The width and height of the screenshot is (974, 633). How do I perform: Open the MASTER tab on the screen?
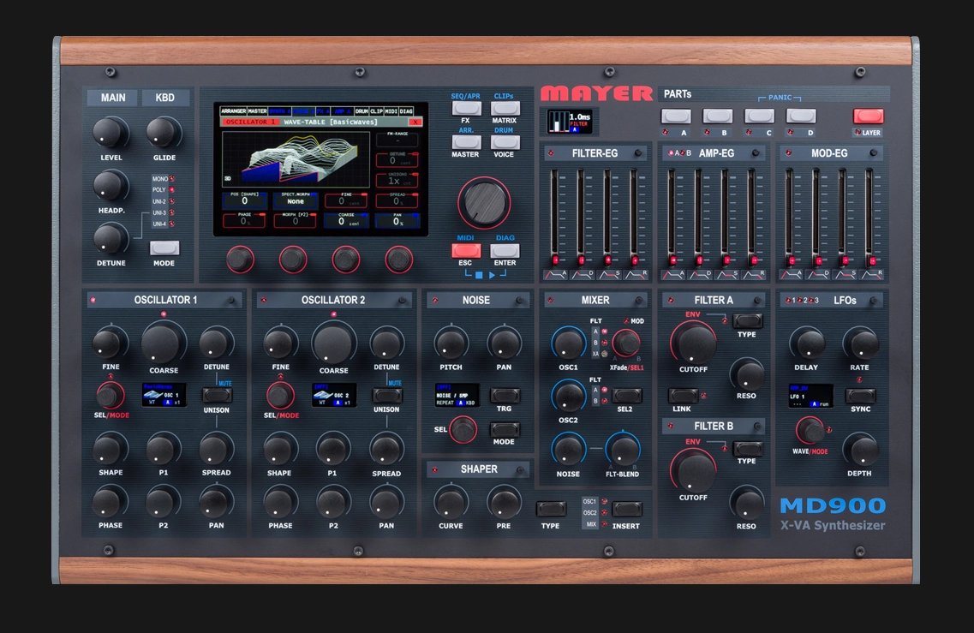[x=257, y=111]
